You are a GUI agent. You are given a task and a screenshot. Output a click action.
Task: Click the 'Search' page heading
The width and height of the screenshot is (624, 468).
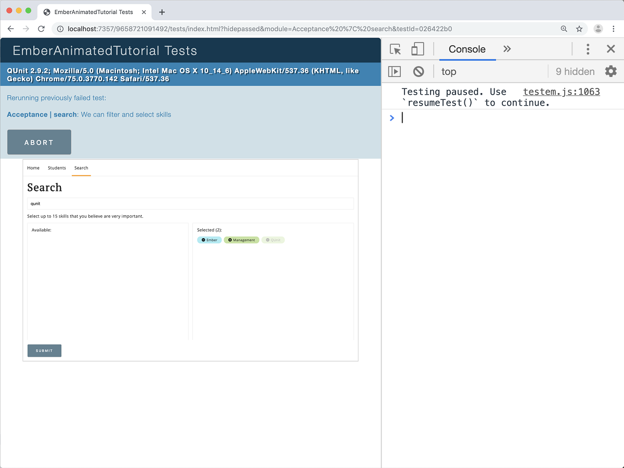[45, 187]
